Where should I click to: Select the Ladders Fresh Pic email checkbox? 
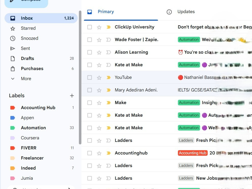[89, 141]
